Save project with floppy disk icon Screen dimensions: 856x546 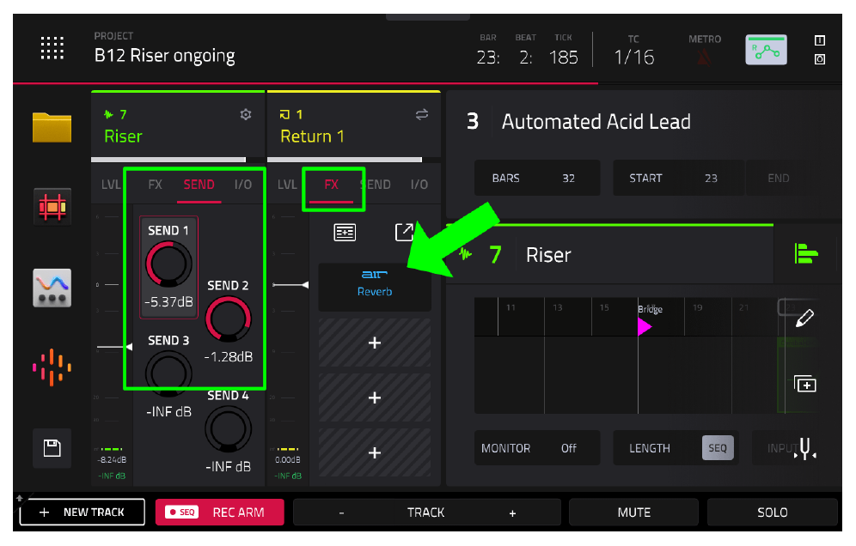coord(52,448)
